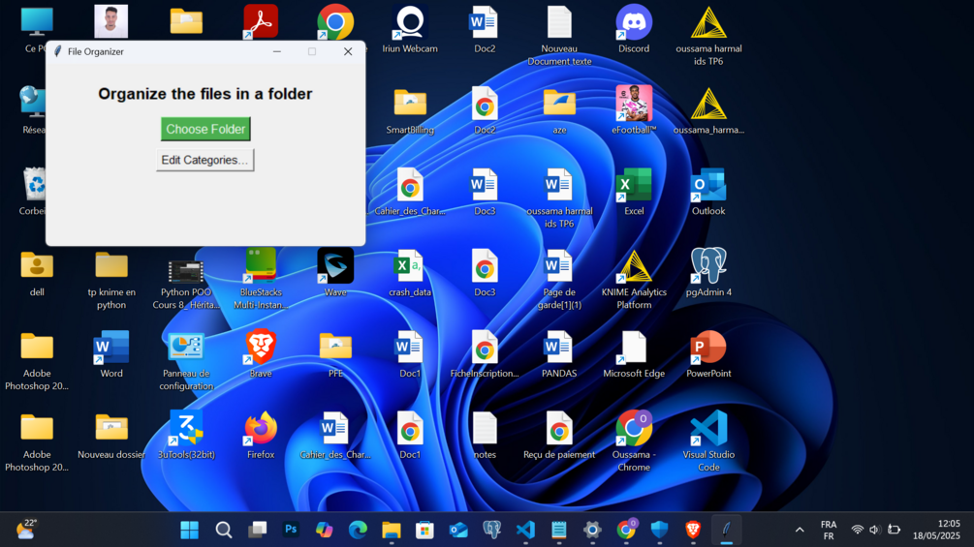Select the SmartBilling folder on desktop
The width and height of the screenshot is (974, 547).
coord(410,111)
